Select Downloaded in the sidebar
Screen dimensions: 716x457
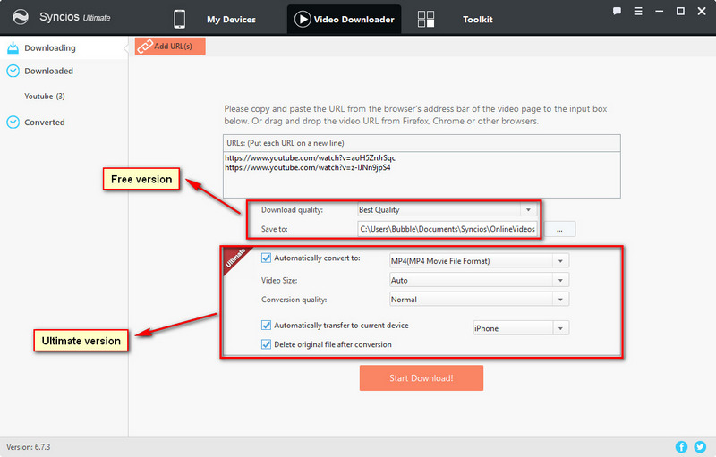tap(64, 71)
